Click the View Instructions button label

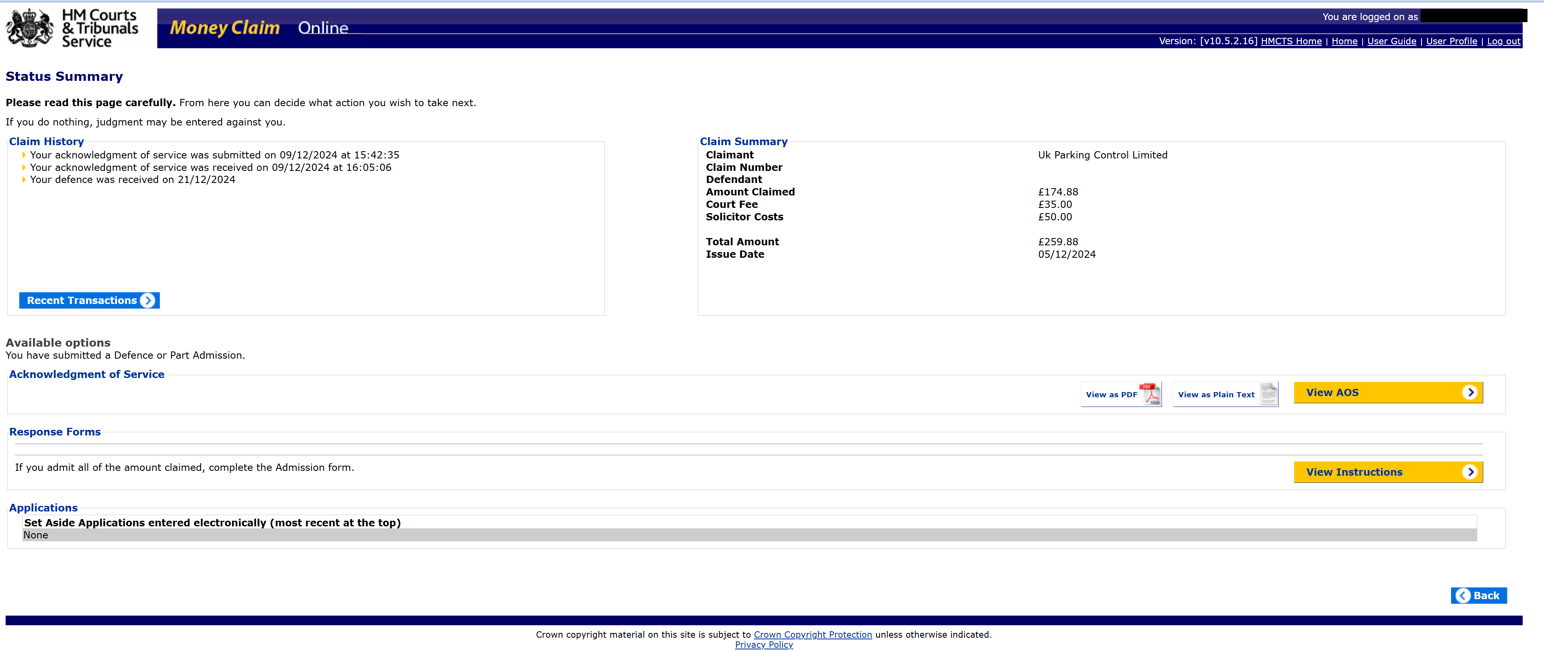click(x=1354, y=472)
